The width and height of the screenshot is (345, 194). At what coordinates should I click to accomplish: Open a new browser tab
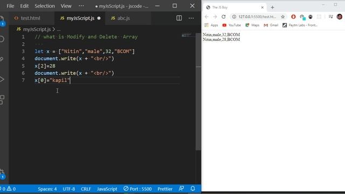click(x=272, y=7)
